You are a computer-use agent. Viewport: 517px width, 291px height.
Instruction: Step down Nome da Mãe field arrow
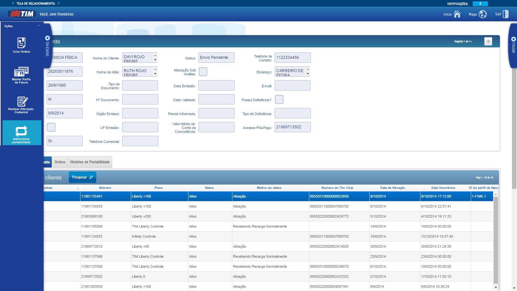[155, 74]
